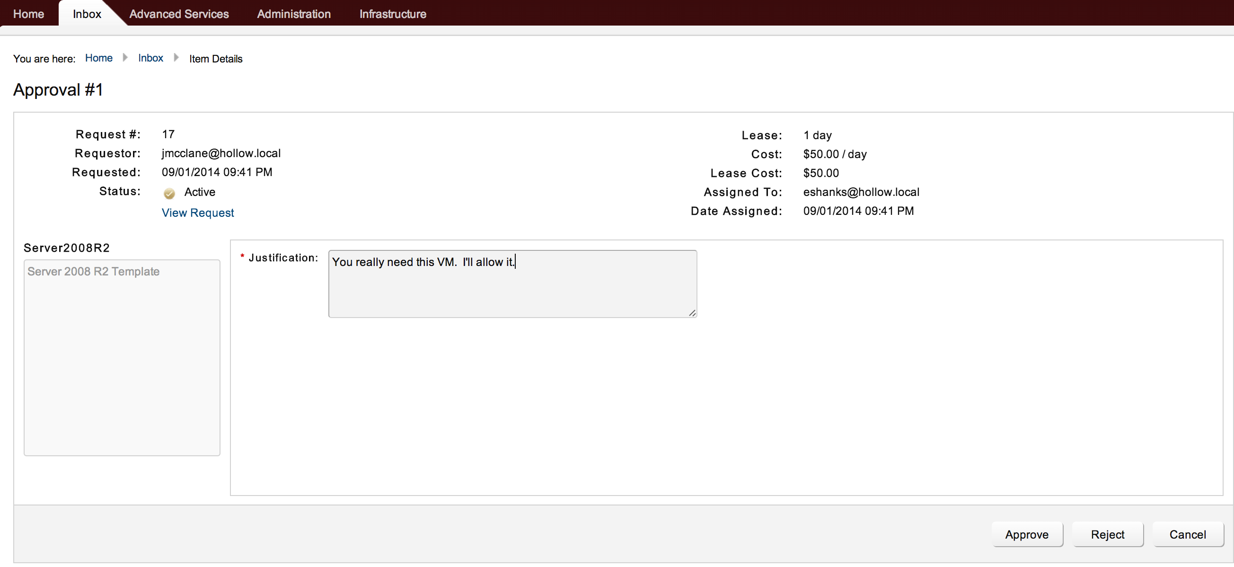Open the View Request link
The image size is (1234, 567).
coord(197,213)
